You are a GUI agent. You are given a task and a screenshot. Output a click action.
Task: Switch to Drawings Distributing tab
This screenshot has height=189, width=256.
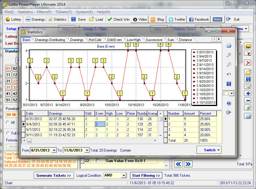50,40
